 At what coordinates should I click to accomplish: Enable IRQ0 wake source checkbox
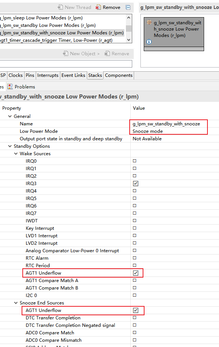134,161
